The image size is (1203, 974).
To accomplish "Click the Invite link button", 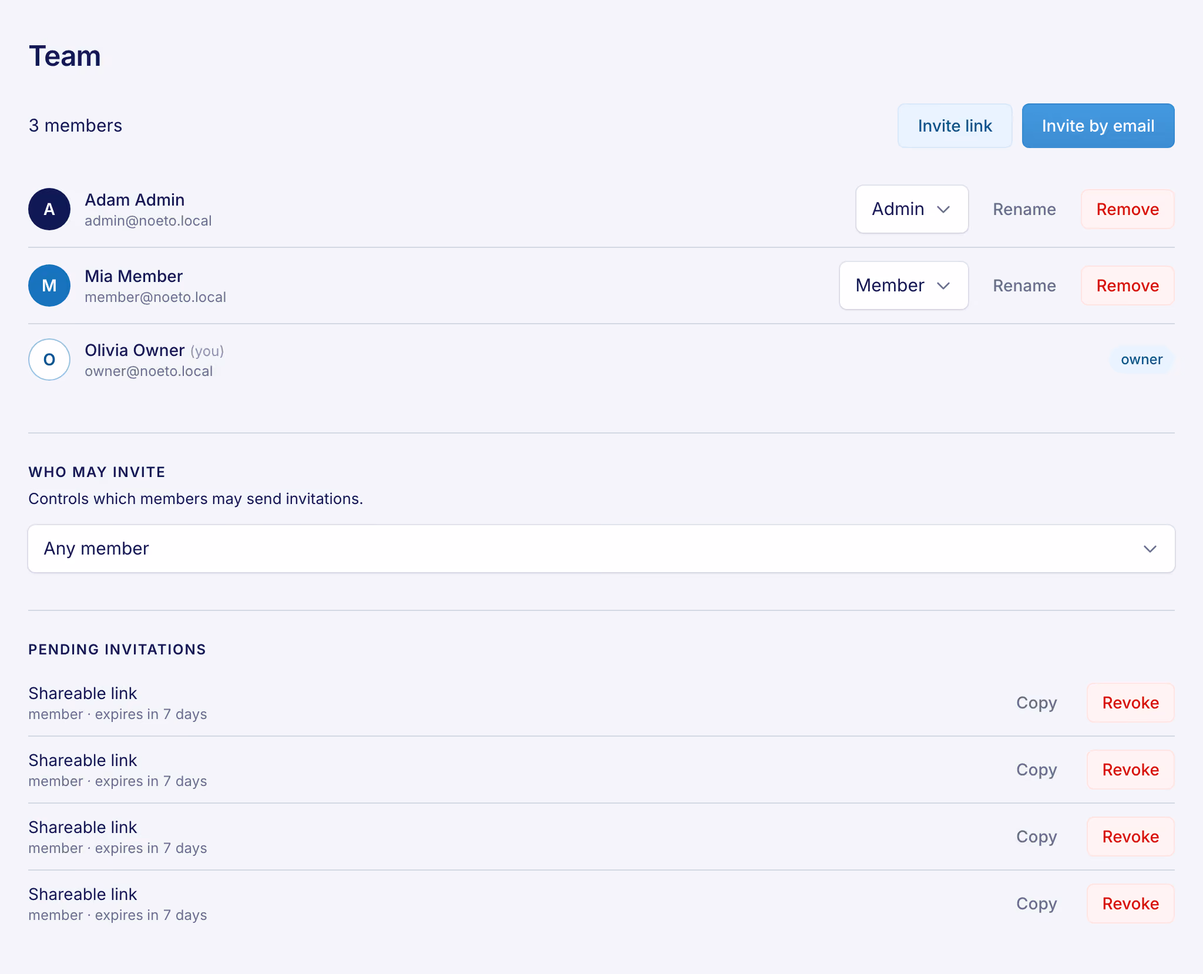I will tap(955, 126).
